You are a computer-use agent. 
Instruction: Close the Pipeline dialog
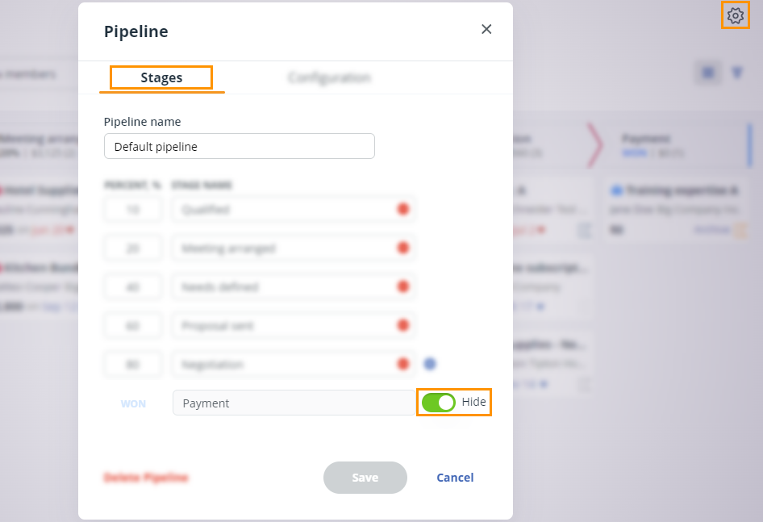point(486,28)
